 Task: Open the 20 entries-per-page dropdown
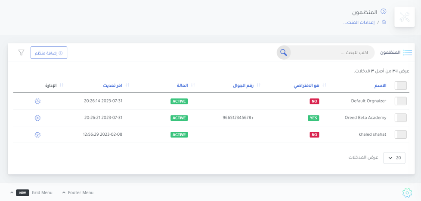coord(394,158)
